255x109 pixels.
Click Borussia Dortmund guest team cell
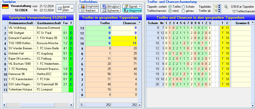(49, 28)
